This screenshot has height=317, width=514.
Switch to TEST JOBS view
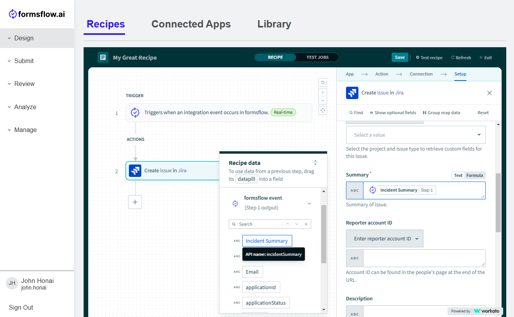pos(317,57)
